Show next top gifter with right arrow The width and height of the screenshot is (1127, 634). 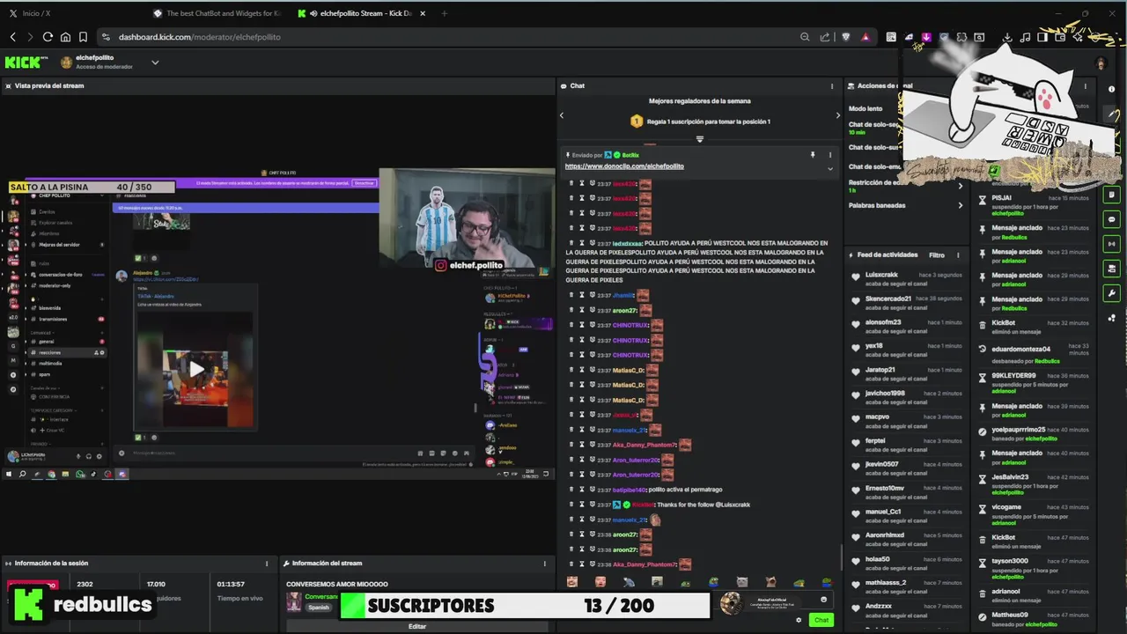click(x=837, y=115)
